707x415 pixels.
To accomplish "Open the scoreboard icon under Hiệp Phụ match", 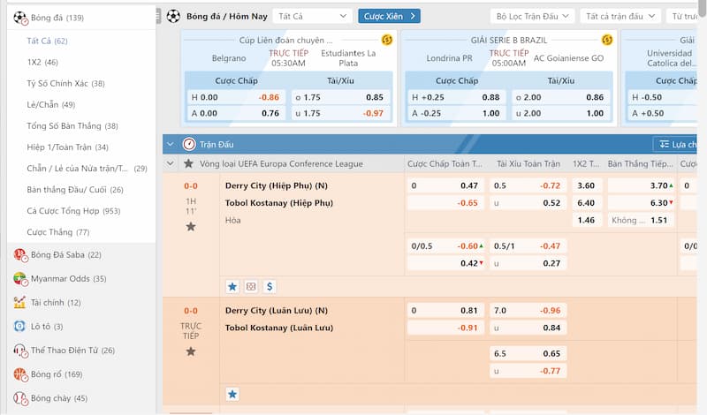I will [x=251, y=286].
